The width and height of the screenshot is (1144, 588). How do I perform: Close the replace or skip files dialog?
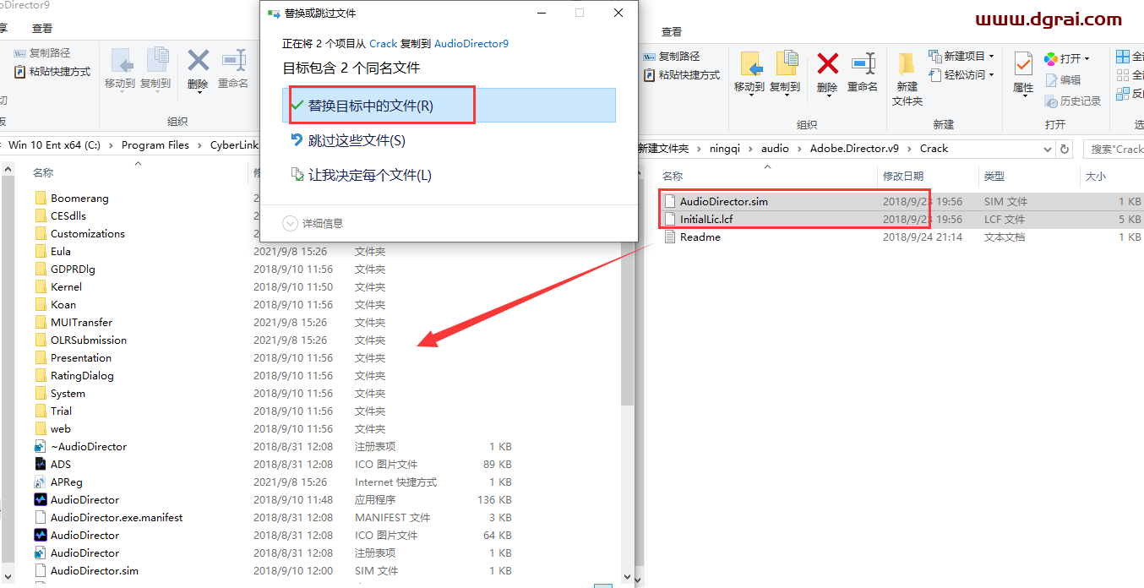pyautogui.click(x=618, y=13)
